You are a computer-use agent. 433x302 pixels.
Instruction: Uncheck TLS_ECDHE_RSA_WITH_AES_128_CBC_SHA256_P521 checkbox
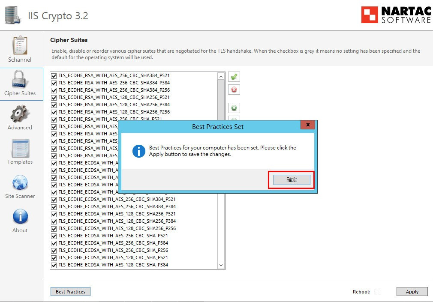(x=54, y=98)
